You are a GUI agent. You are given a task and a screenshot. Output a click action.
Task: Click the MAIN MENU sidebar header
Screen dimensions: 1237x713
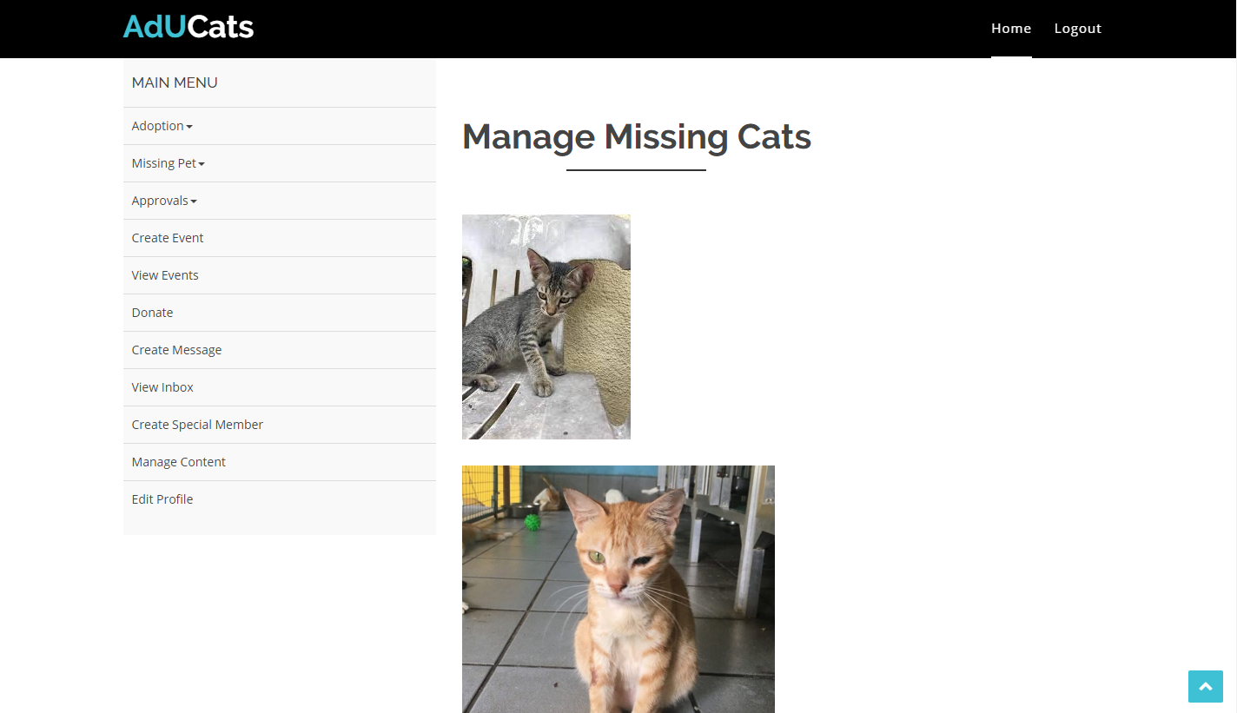(175, 83)
